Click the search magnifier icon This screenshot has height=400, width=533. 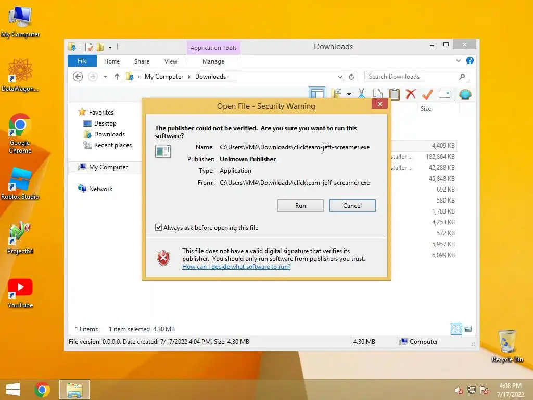(x=462, y=77)
